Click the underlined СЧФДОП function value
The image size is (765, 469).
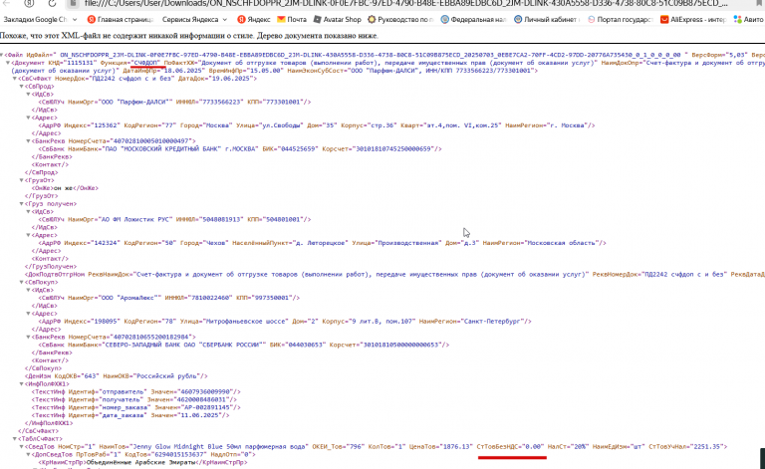pos(145,63)
